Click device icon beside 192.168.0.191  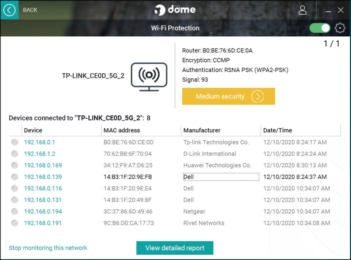coord(14,223)
